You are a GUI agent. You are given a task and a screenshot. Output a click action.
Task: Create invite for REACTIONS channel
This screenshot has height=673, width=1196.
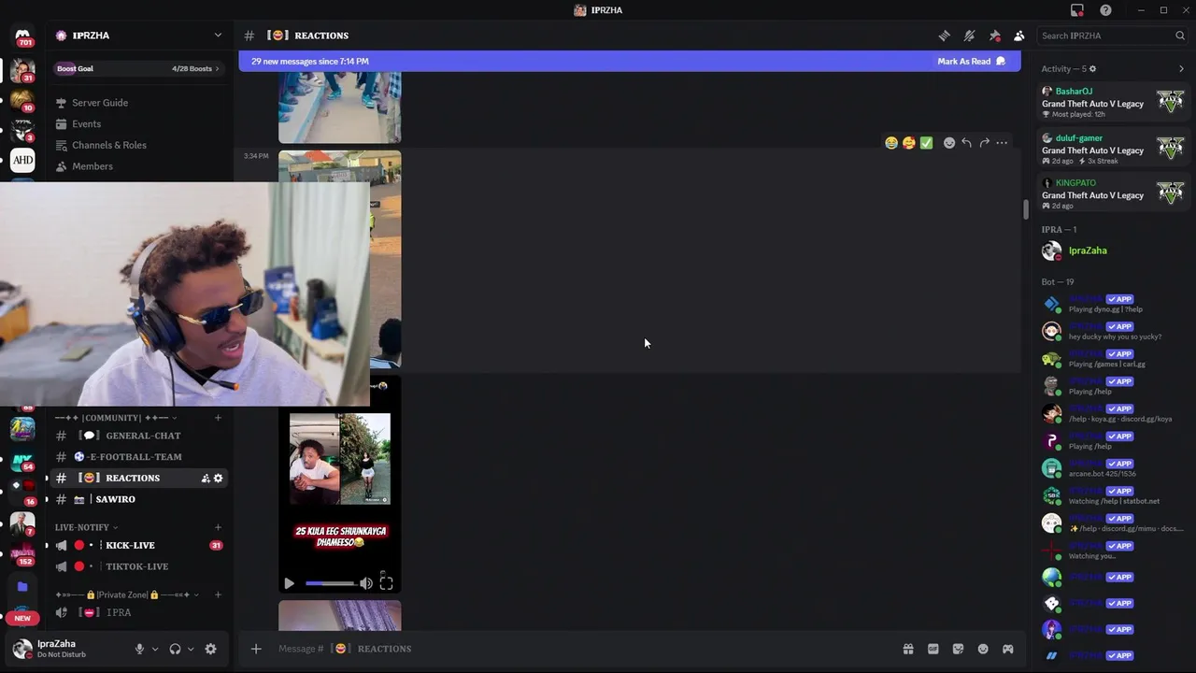[x=206, y=479]
